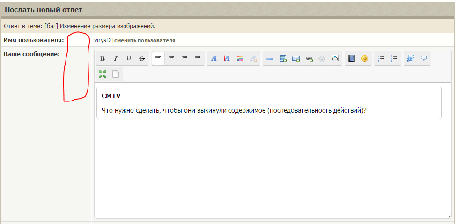Screen dimensions: 457x224
Task: Click the username 'virysD'
Action: coord(102,40)
